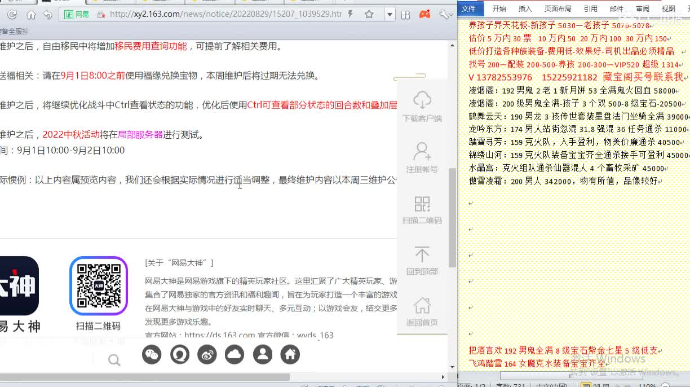690x387 pixels.
Task: Switch to the 插入 ribbon tab in Word
Action: (525, 8)
